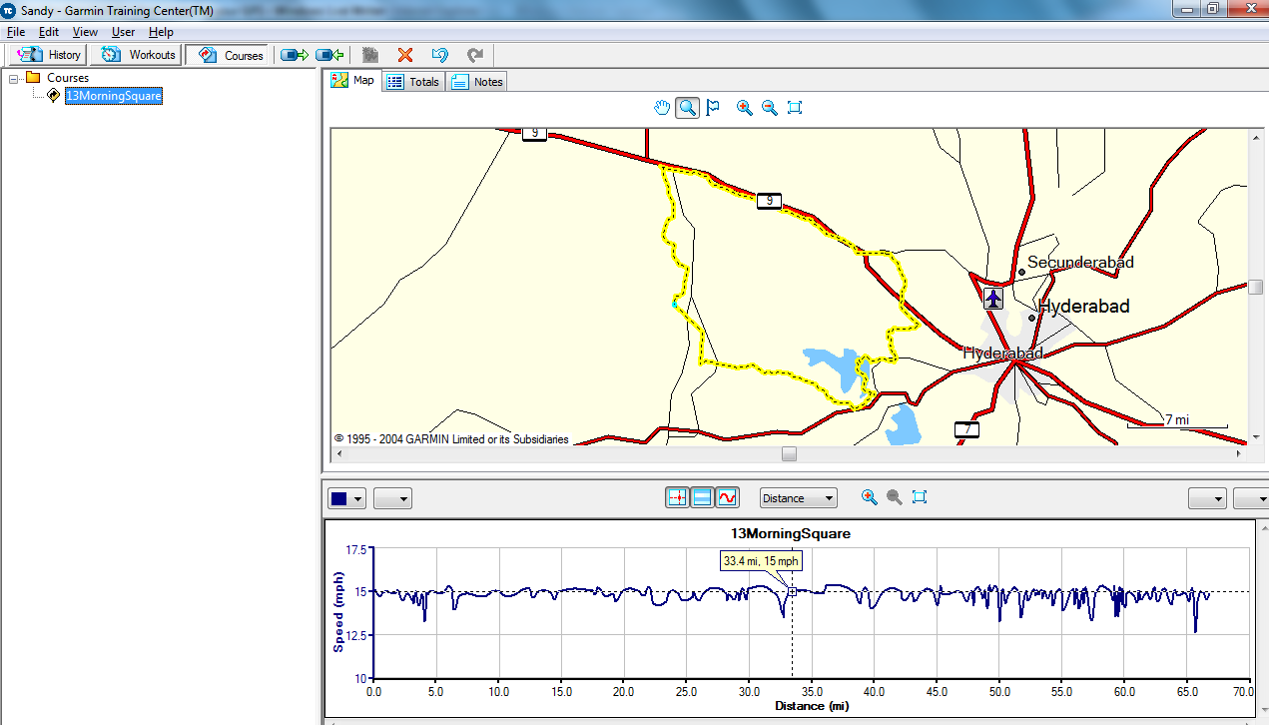
Task: Select the Courses folder in tree
Action: [x=68, y=78]
